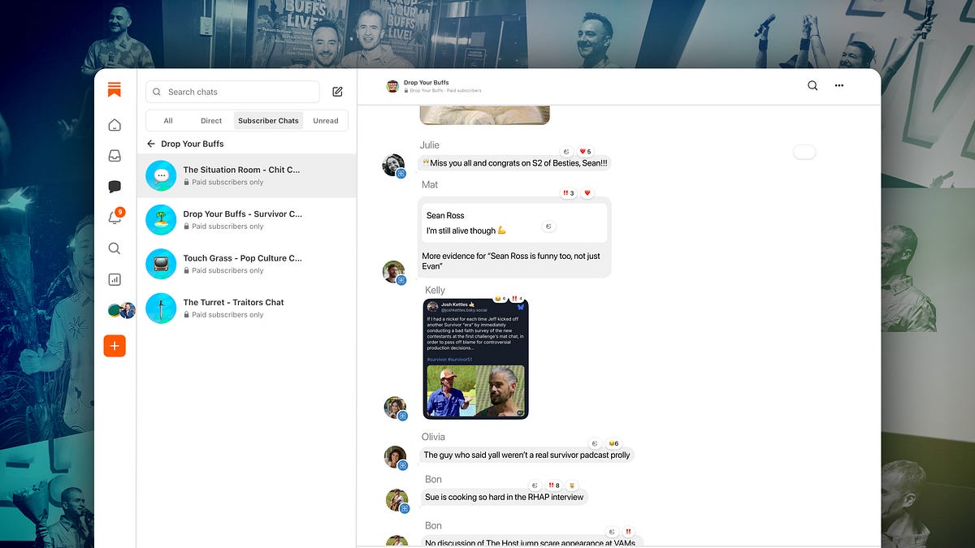
Task: Open The Situation Room chat
Action: coord(247,175)
